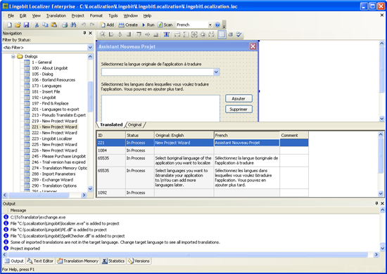This screenshot has width=387, height=274.
Task: Click the ID 1084 row cell
Action: pos(110,150)
